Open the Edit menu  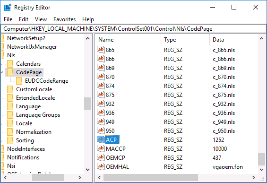click(x=24, y=19)
